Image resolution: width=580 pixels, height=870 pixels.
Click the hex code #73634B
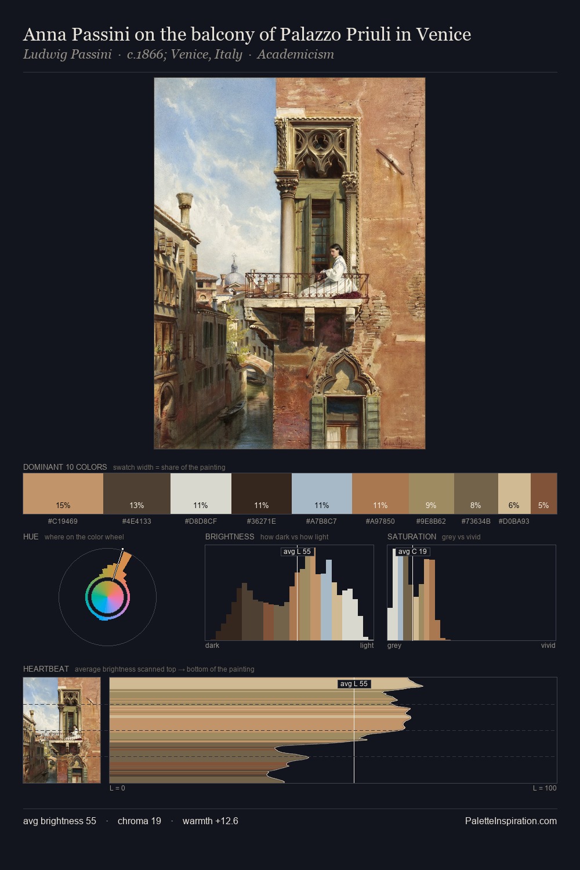pos(476,521)
